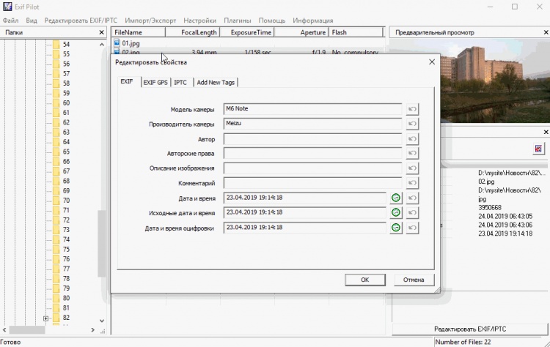Image resolution: width=550 pixels, height=347 pixels.
Task: Open the Настройки menu
Action: pos(199,20)
